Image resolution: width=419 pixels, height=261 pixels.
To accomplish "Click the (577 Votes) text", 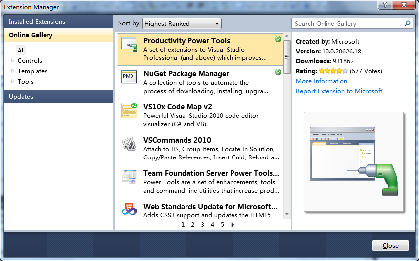I will 366,71.
